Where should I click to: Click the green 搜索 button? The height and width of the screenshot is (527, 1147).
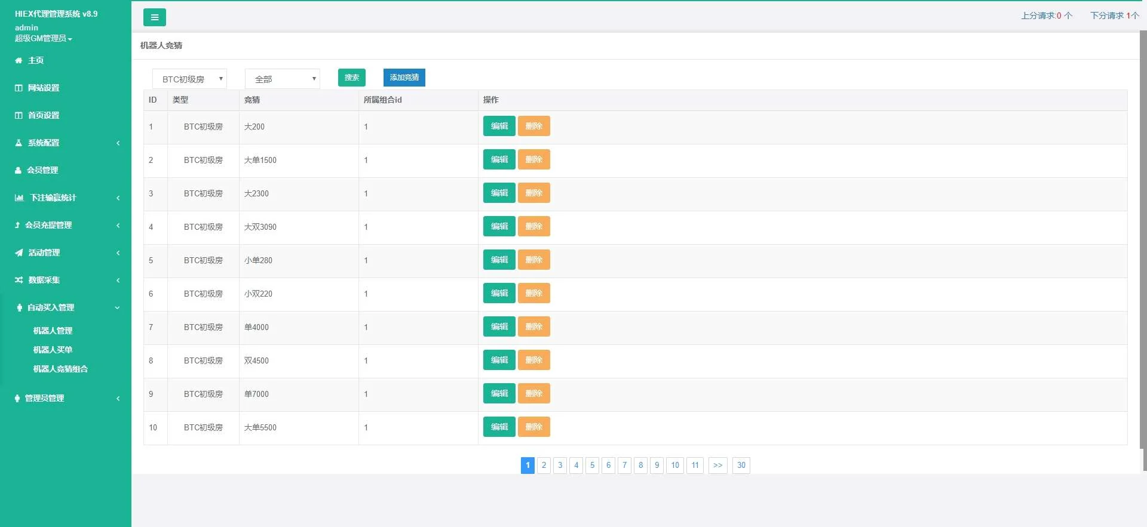pyautogui.click(x=351, y=78)
